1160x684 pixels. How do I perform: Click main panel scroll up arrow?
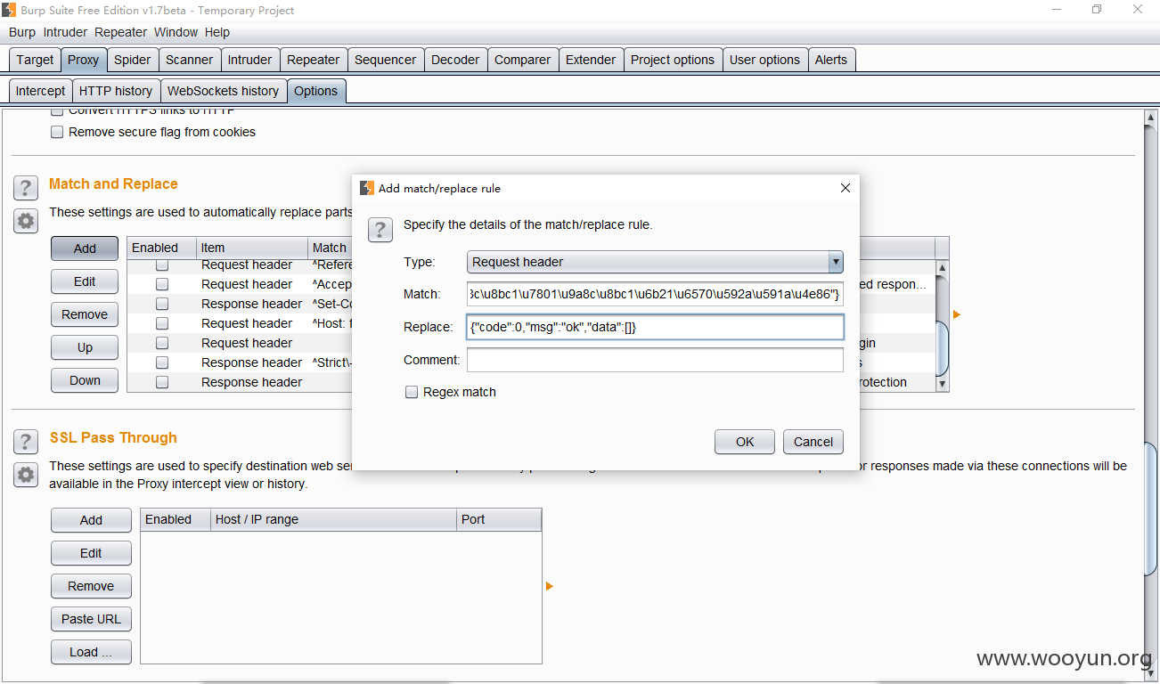pos(1150,117)
